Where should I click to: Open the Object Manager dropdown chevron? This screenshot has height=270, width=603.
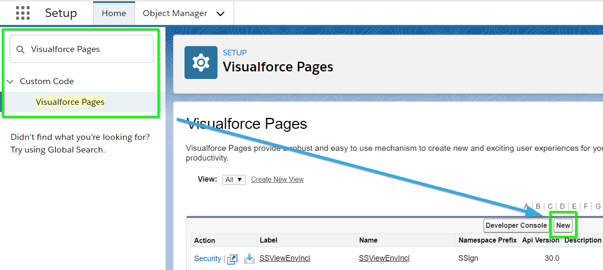click(220, 14)
